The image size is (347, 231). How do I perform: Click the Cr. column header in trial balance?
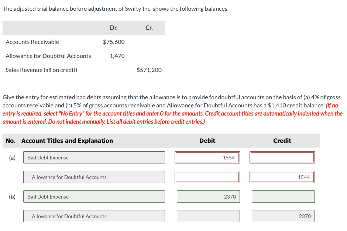point(148,28)
